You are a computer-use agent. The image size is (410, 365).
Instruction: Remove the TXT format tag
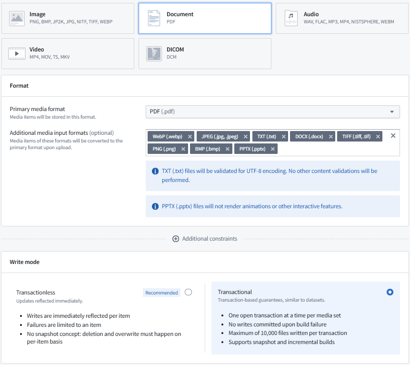(x=284, y=137)
